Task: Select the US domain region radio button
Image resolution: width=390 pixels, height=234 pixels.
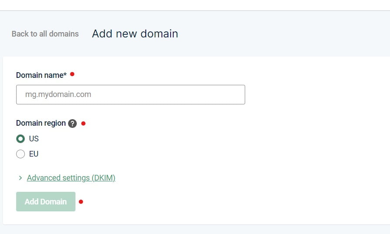Action: (21, 139)
